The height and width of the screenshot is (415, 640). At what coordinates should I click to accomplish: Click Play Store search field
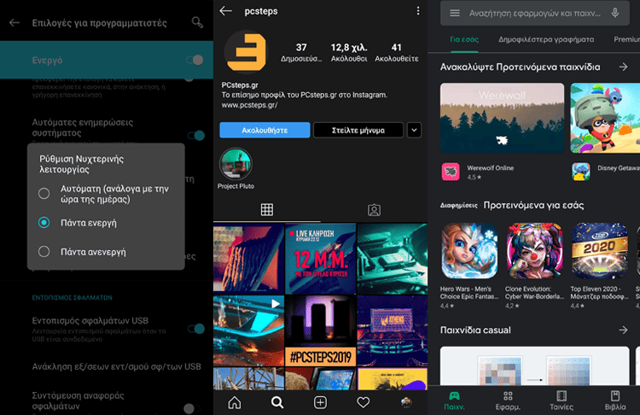(535, 13)
